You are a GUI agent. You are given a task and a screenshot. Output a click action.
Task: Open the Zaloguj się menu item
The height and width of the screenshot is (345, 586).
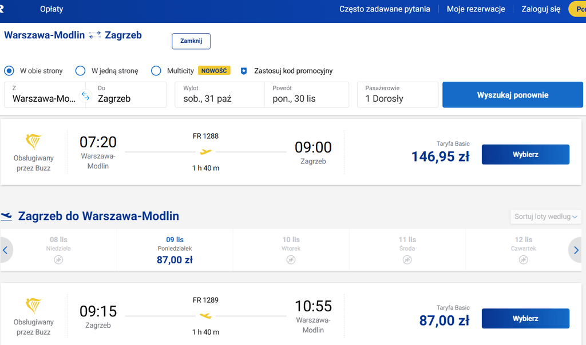click(x=541, y=9)
